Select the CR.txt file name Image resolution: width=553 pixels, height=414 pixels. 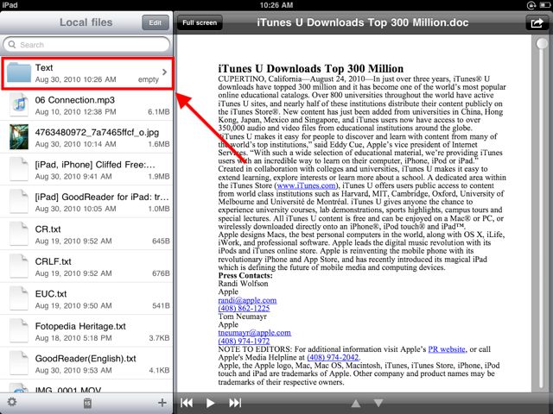[x=48, y=229]
